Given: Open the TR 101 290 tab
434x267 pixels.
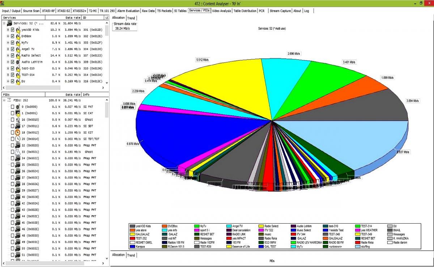Looking at the screenshot, I should (x=107, y=11).
